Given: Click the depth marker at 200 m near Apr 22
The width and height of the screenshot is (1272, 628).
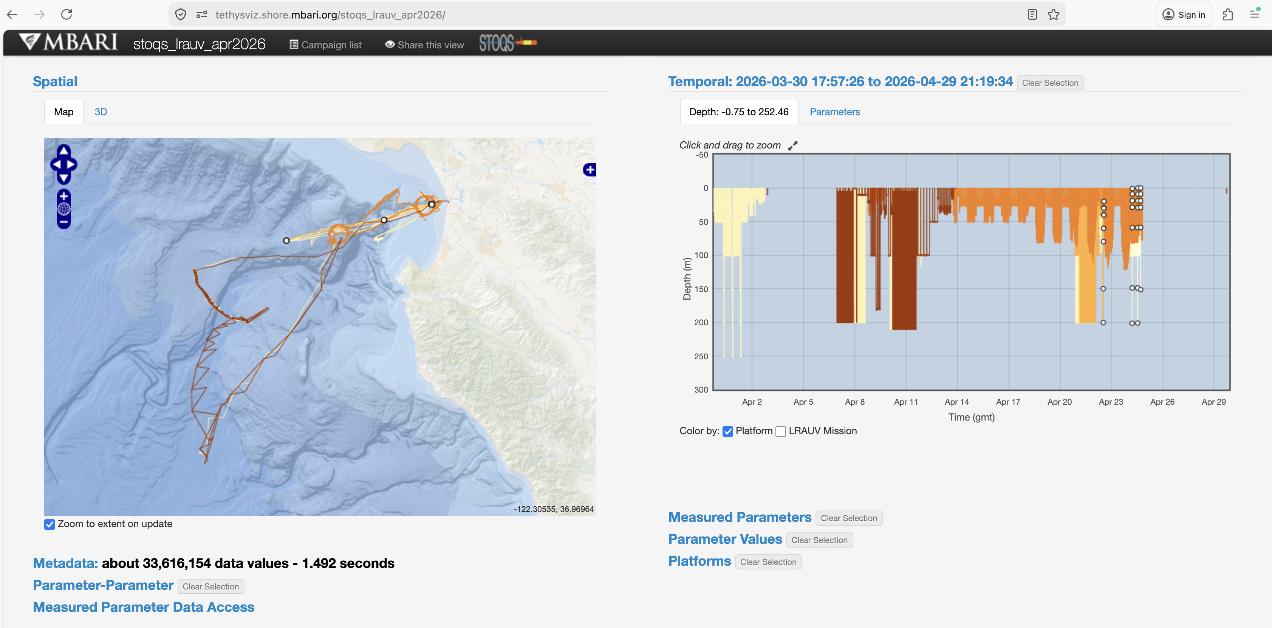Looking at the screenshot, I should [1103, 322].
